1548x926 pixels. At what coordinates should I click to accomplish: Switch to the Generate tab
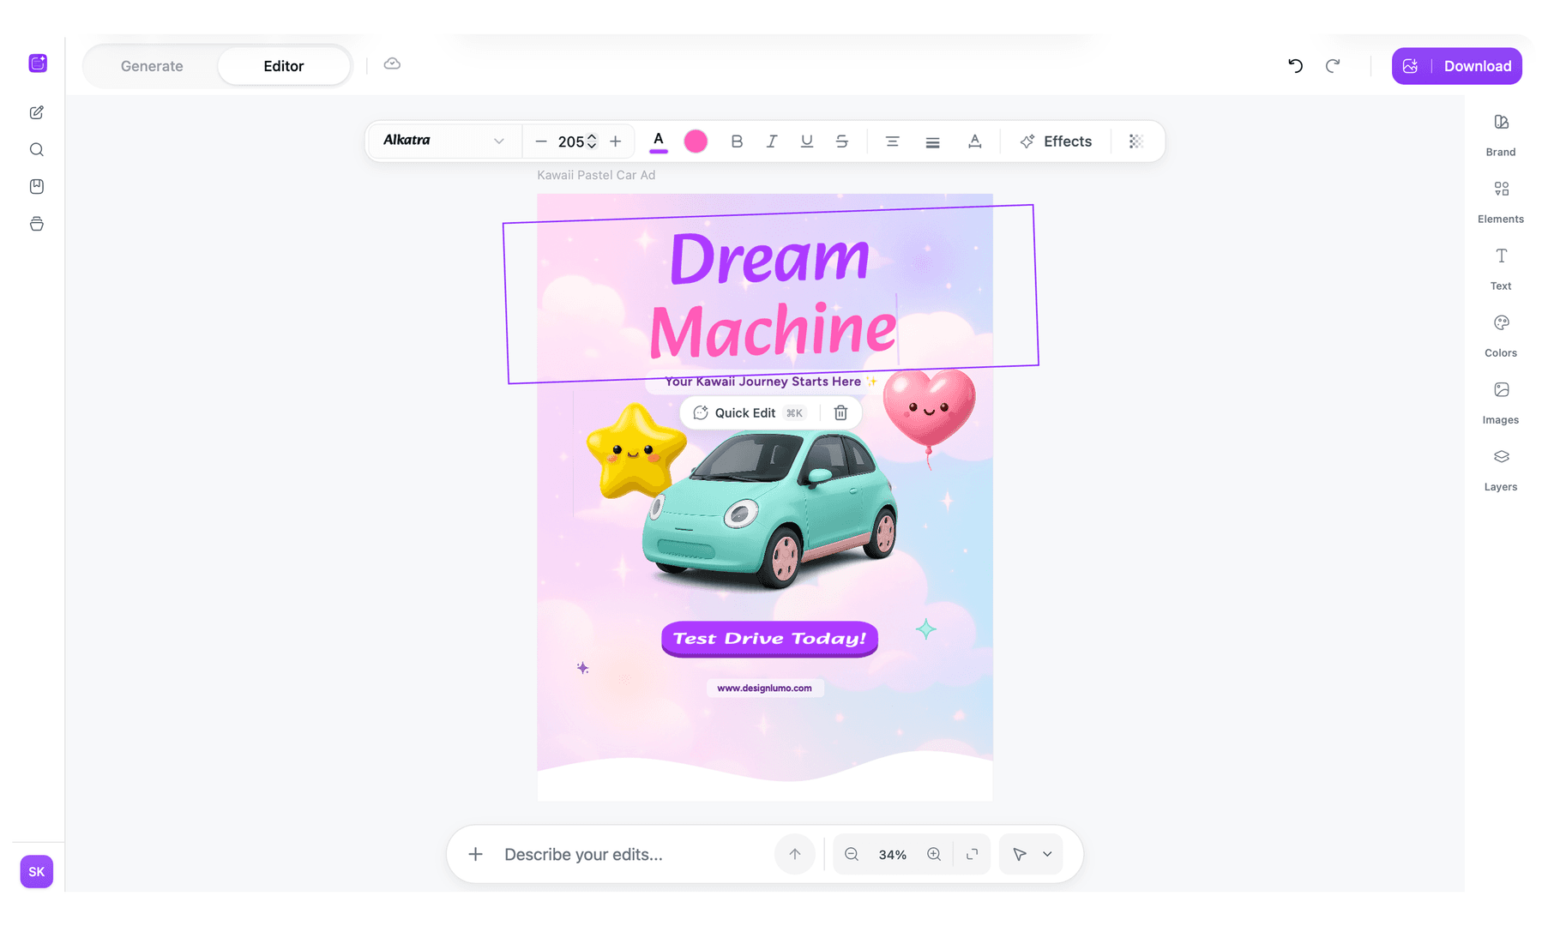pos(151,65)
